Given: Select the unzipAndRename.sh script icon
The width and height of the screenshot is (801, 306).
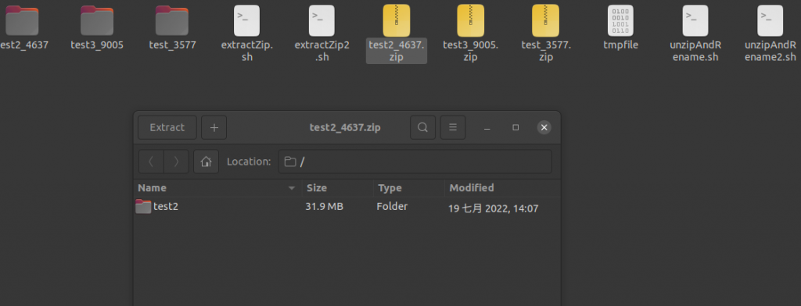Looking at the screenshot, I should point(695,21).
